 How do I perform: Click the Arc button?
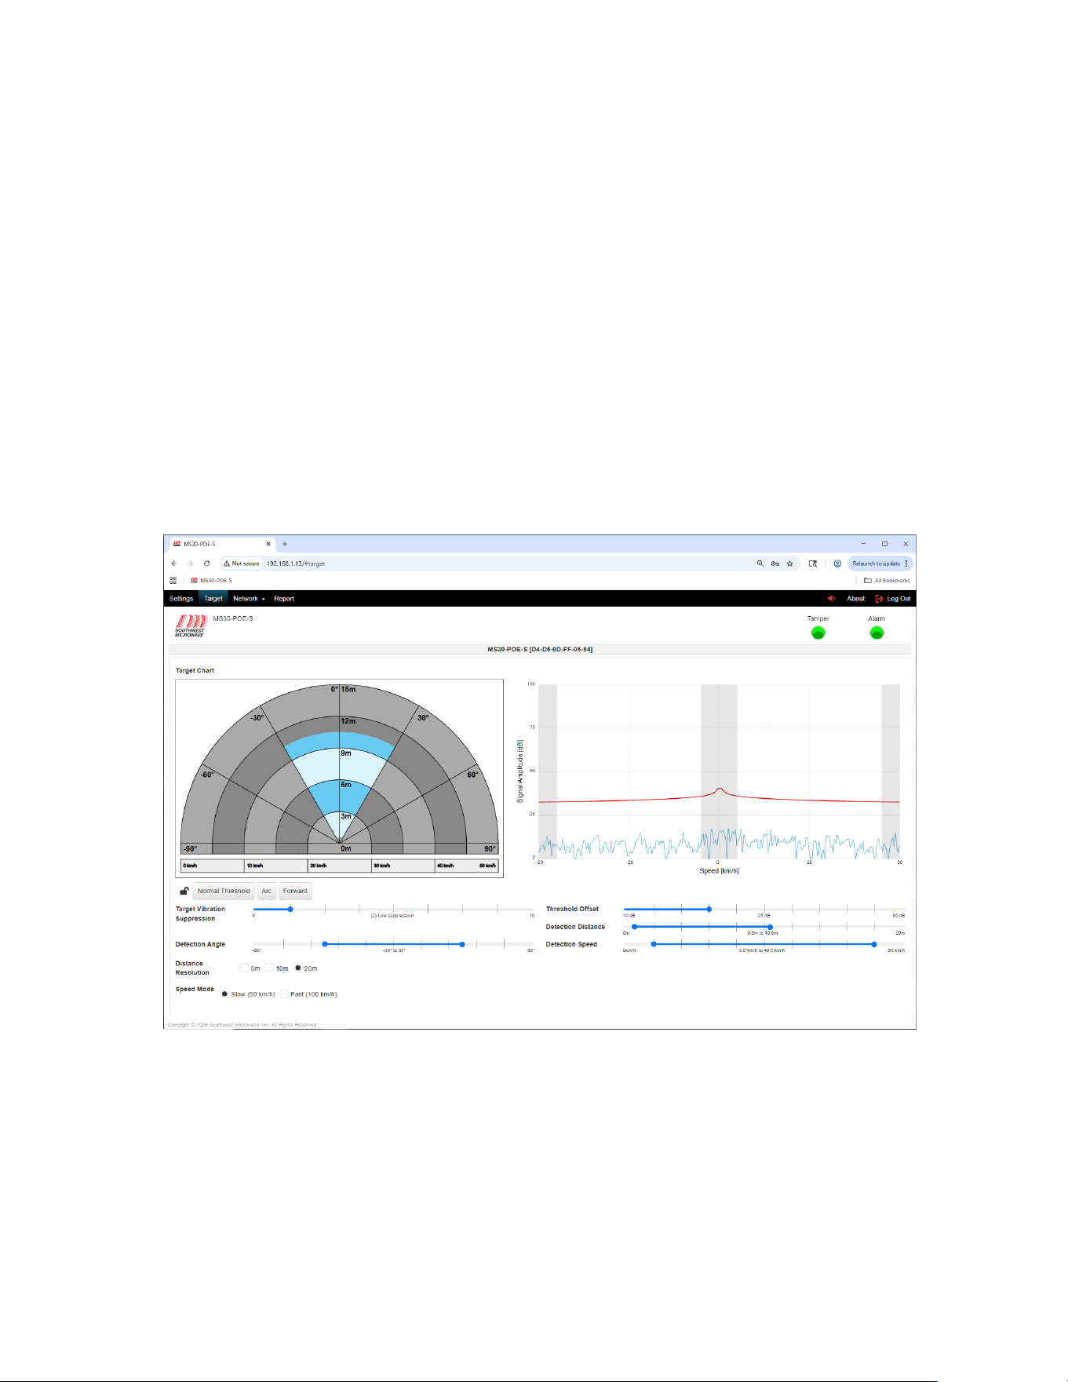click(x=267, y=892)
